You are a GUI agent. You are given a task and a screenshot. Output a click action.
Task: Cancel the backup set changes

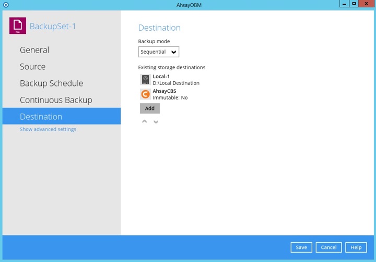click(x=328, y=247)
